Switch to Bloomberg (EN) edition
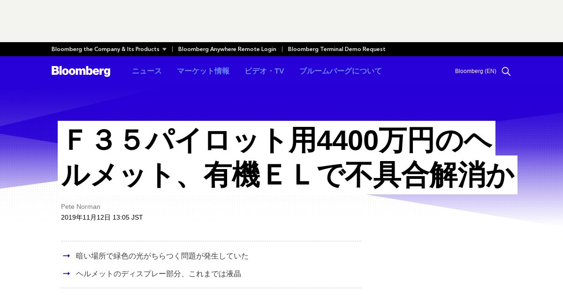The height and width of the screenshot is (295, 563). [x=475, y=71]
